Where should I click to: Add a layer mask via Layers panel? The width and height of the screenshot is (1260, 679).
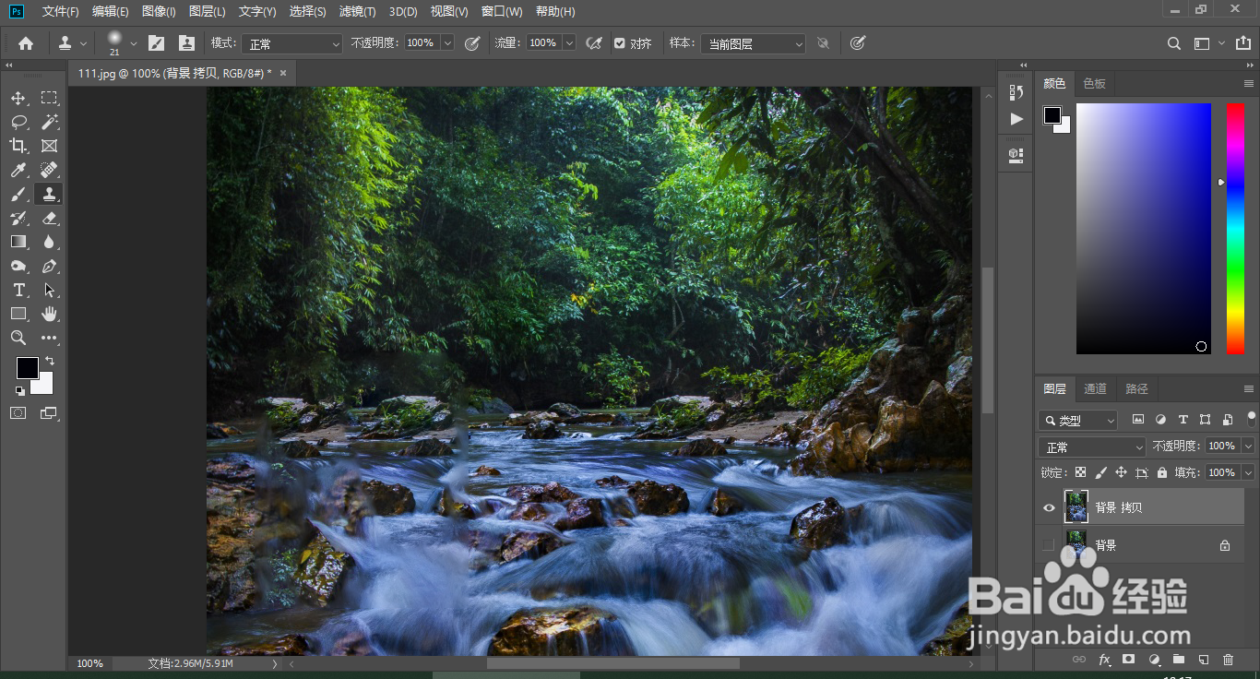(x=1128, y=660)
